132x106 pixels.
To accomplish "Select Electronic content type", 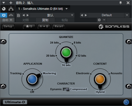I will (x=83, y=73).
